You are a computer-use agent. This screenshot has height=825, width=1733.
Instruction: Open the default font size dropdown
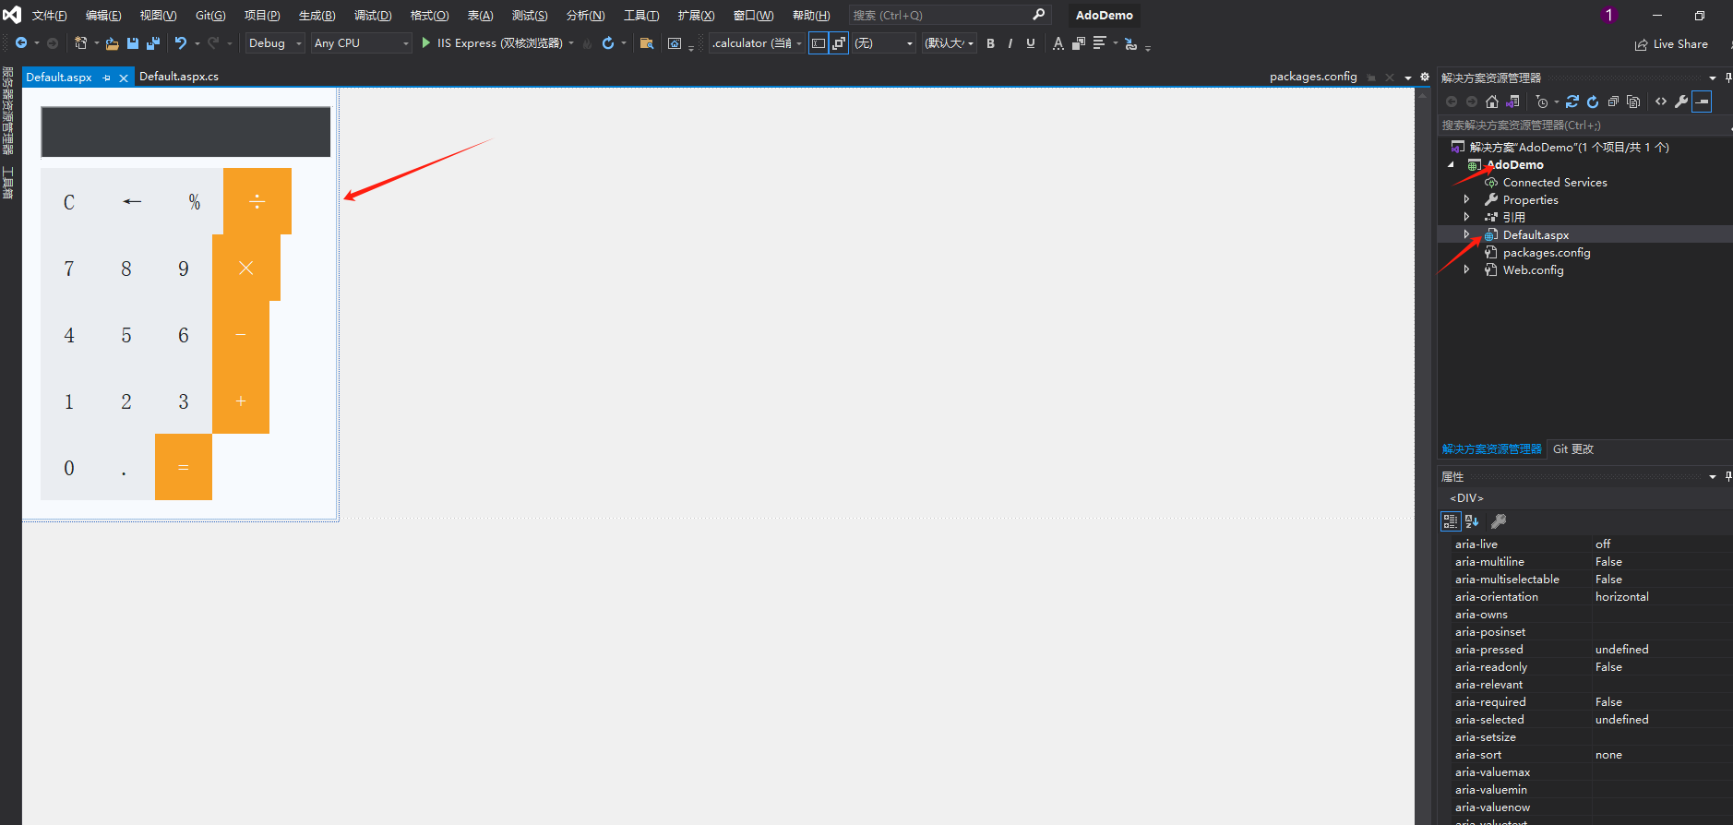click(950, 43)
